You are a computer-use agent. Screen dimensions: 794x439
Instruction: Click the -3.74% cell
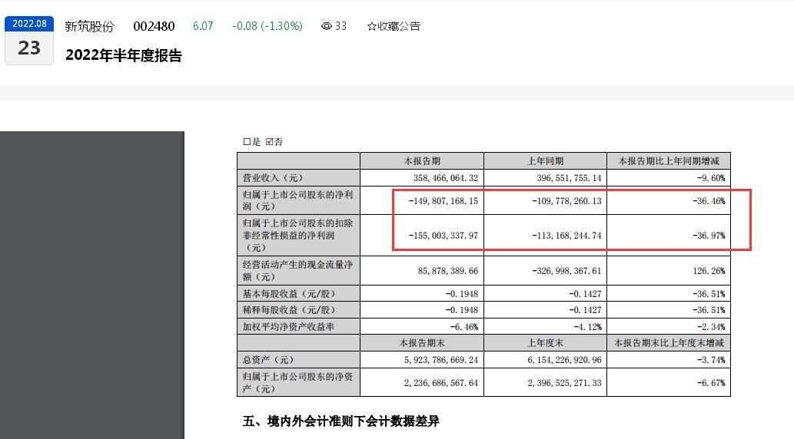[x=711, y=360]
